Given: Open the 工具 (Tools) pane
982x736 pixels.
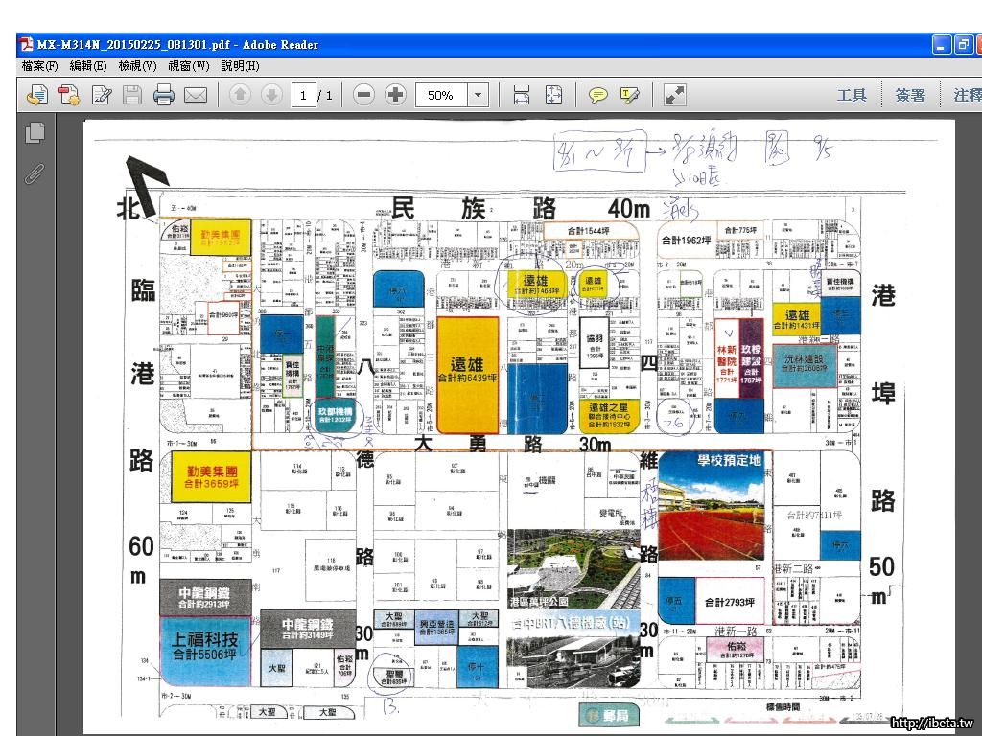Looking at the screenshot, I should point(852,95).
